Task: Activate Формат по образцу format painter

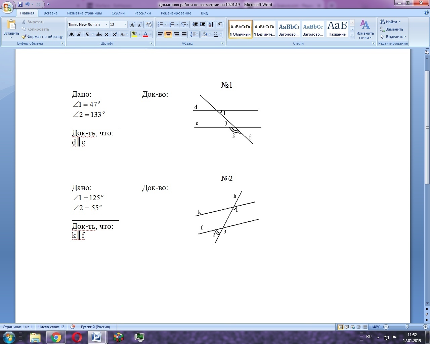Action: coord(42,37)
